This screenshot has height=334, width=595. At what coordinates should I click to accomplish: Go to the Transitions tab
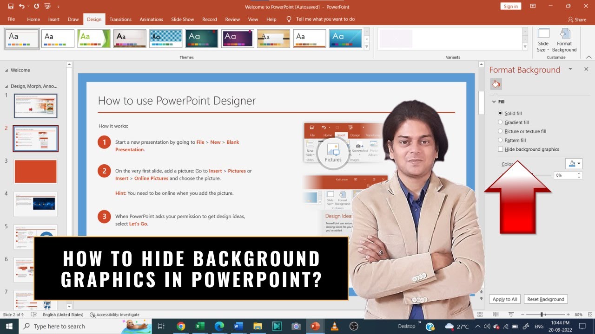120,19
